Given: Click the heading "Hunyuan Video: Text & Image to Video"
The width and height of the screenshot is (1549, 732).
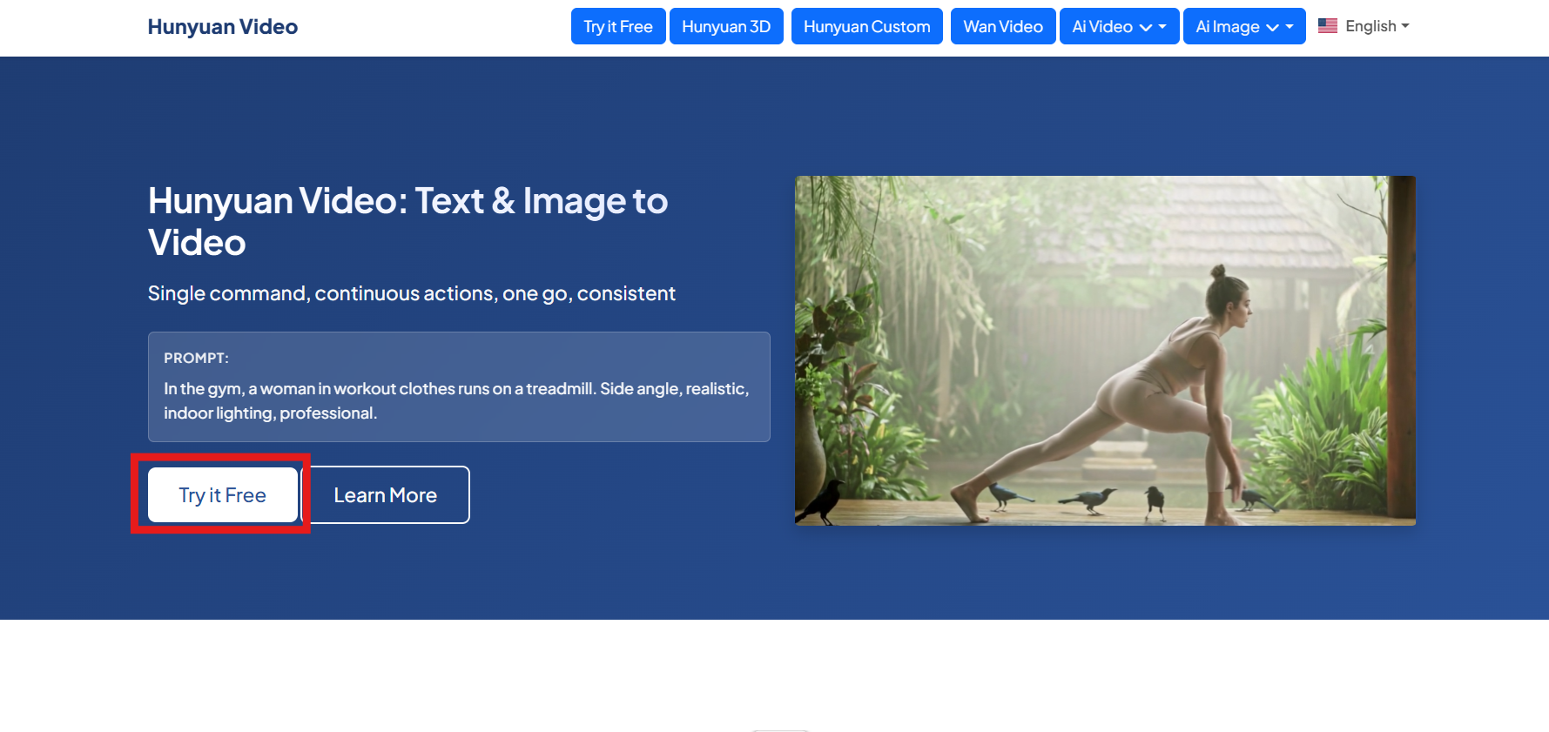Looking at the screenshot, I should click(x=408, y=221).
